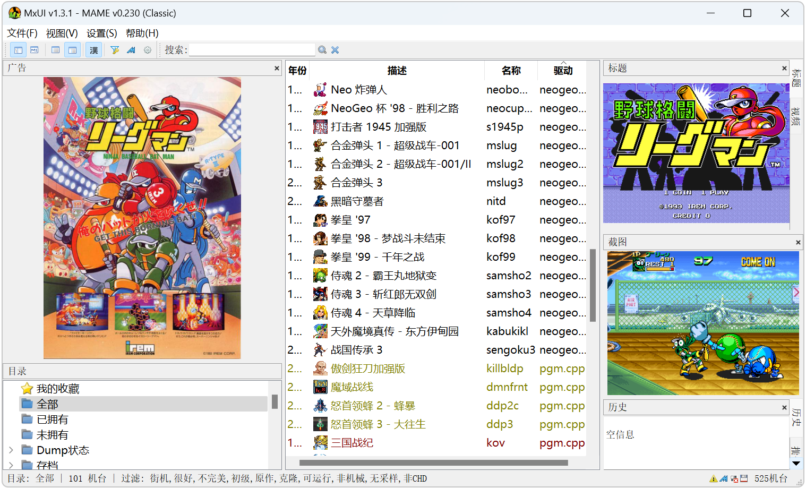806x488 pixels.
Task: Open the filter wrench tool in toolbar
Action: pyautogui.click(x=115, y=50)
